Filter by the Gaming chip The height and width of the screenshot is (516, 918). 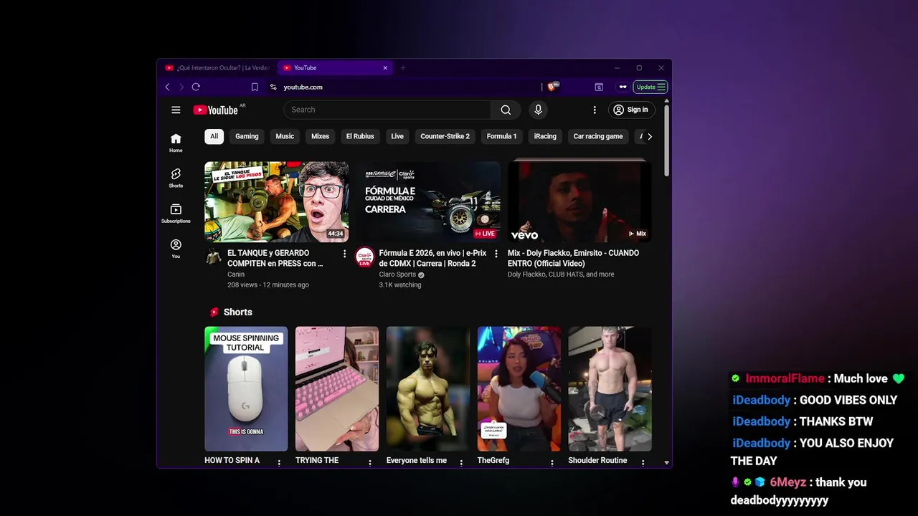click(x=247, y=136)
